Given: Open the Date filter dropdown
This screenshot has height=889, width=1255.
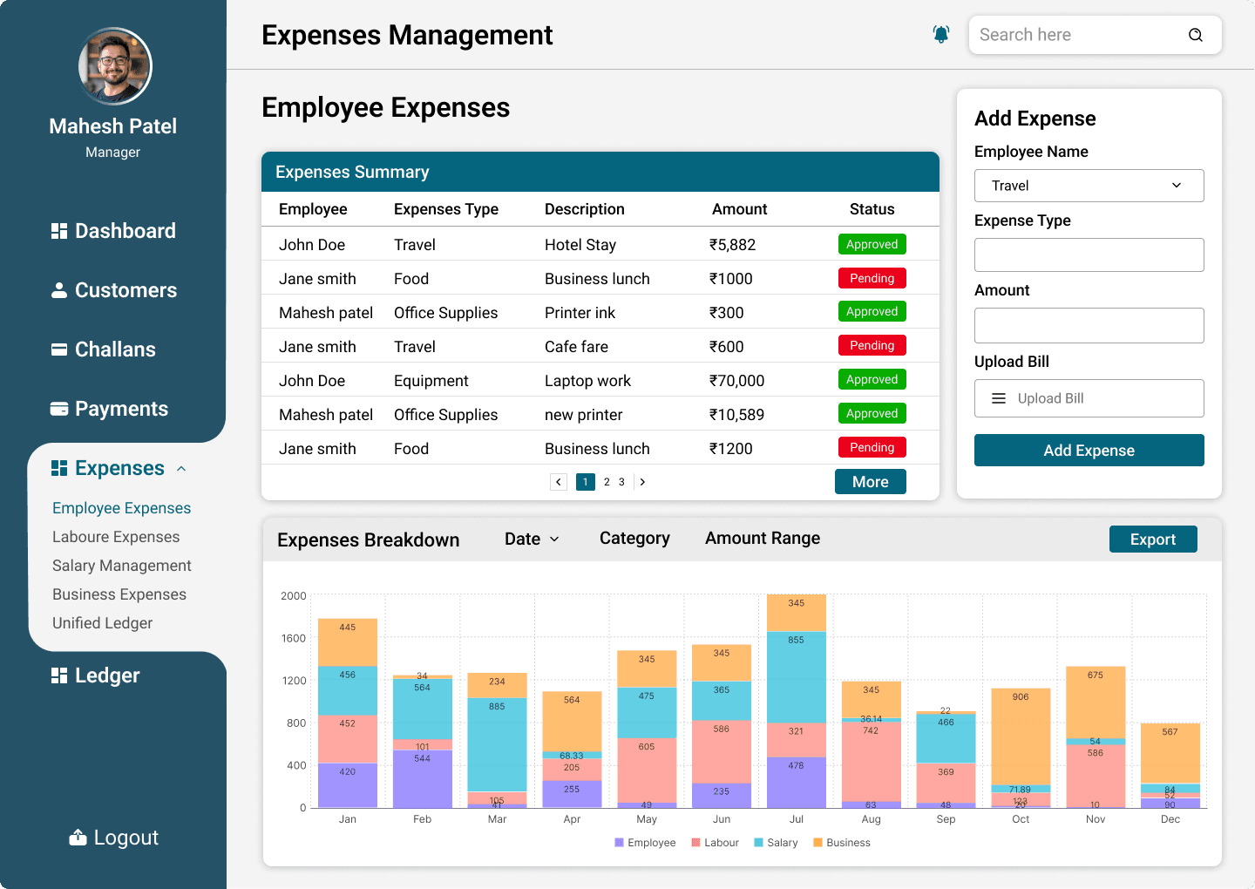Looking at the screenshot, I should tap(532, 539).
